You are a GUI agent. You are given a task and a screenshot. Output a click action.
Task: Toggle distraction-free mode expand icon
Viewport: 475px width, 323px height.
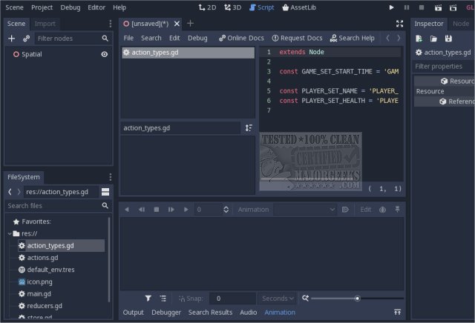[400, 24]
